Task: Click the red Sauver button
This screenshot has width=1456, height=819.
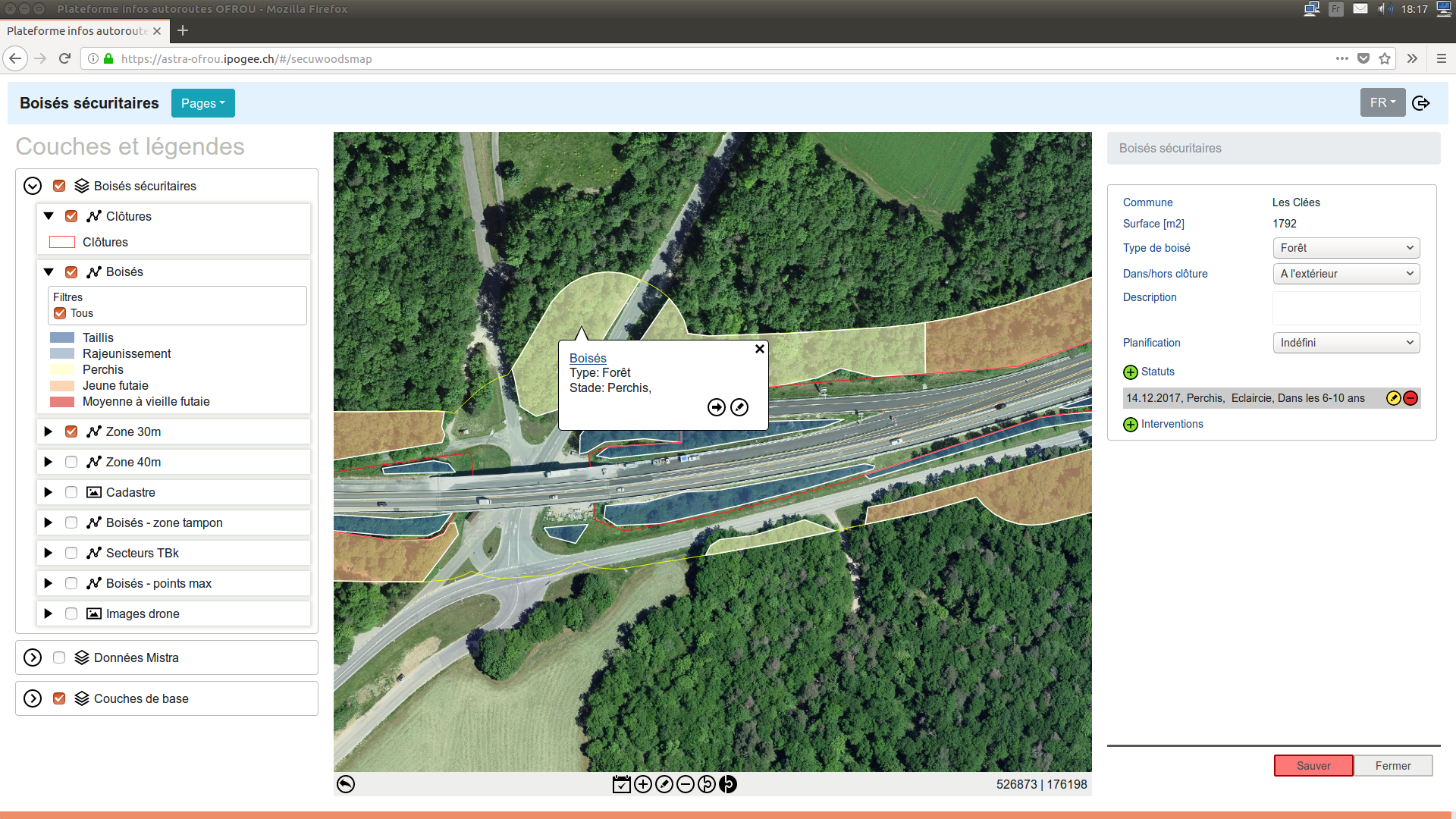Action: tap(1313, 766)
